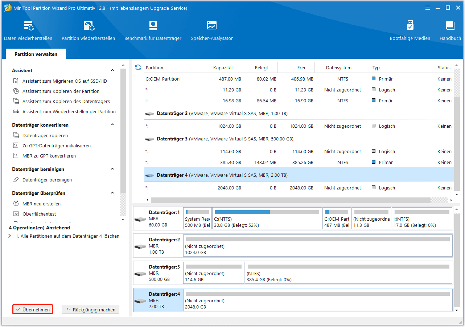Viewport: 465px width, 327px height.
Task: Choose Datenträger bereinigen action
Action: (42, 180)
